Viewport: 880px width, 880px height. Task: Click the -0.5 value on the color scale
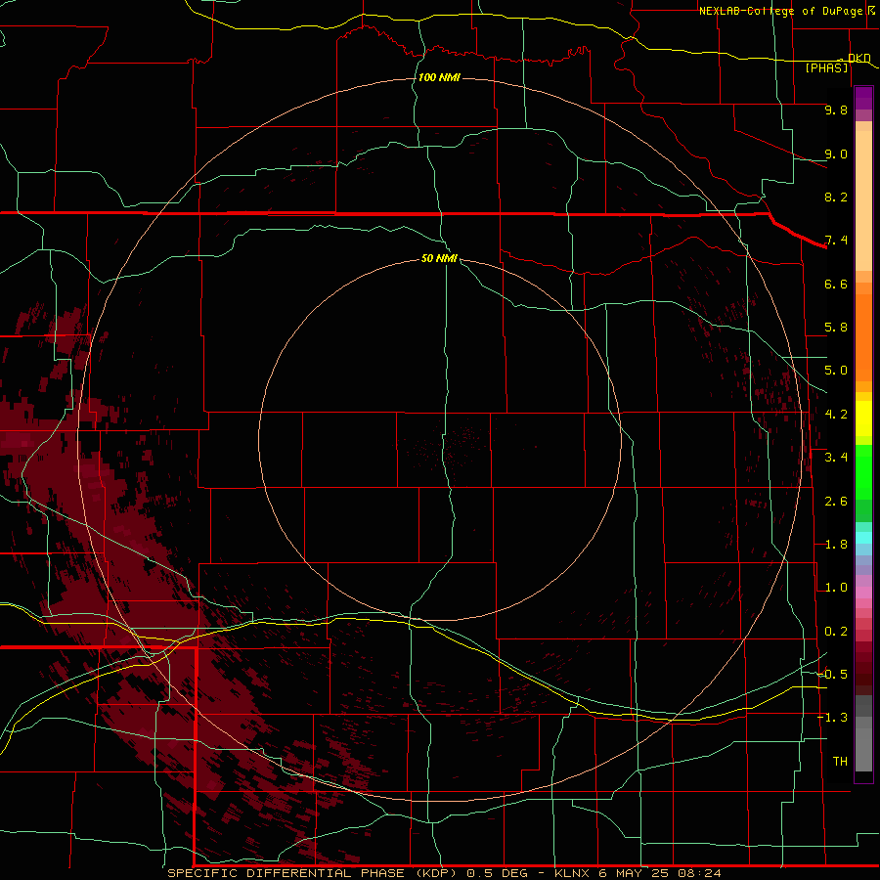point(832,675)
